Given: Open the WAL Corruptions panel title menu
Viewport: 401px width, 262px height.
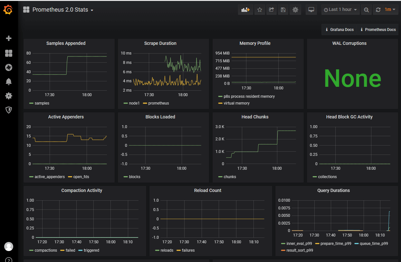Looking at the screenshot, I should point(349,43).
